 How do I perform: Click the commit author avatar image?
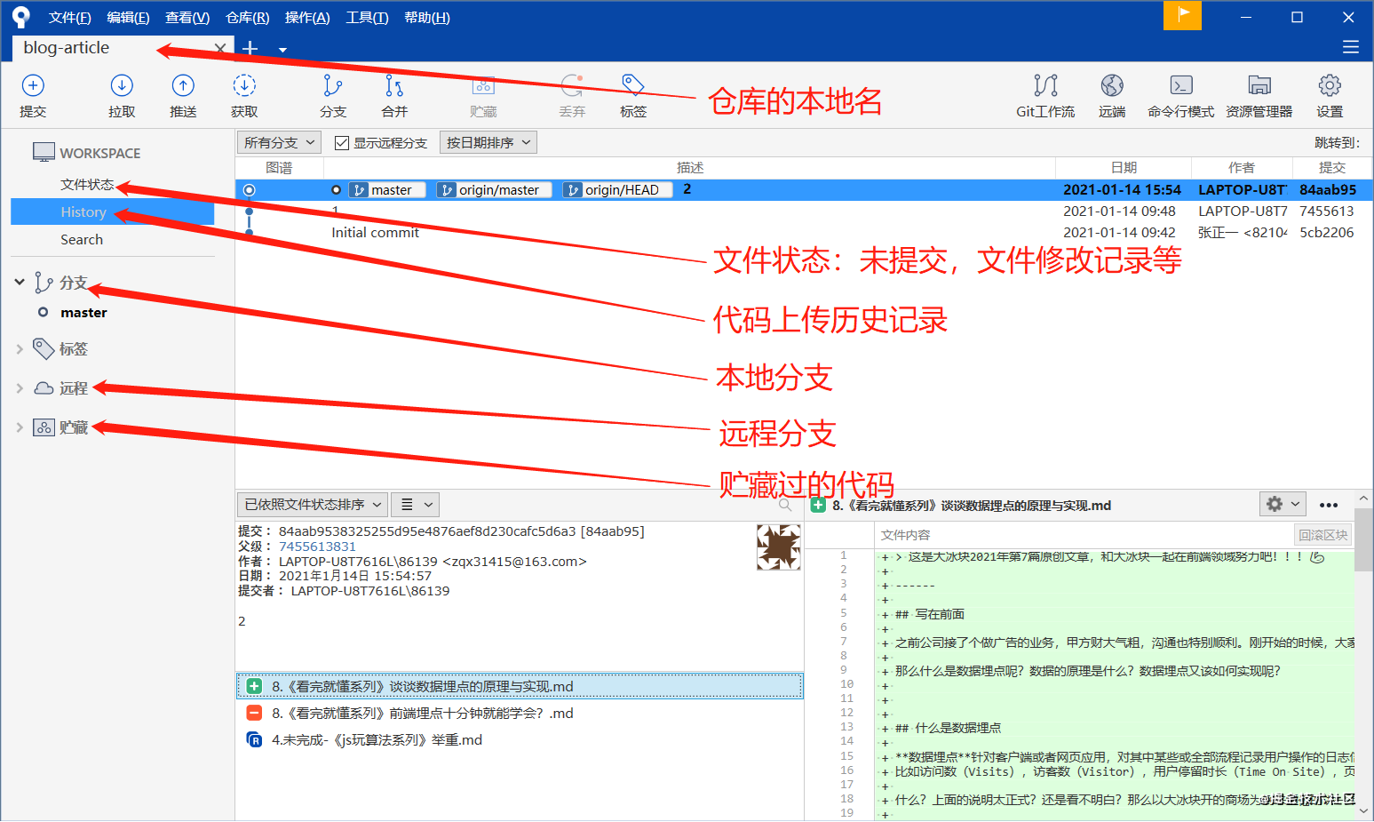point(778,547)
